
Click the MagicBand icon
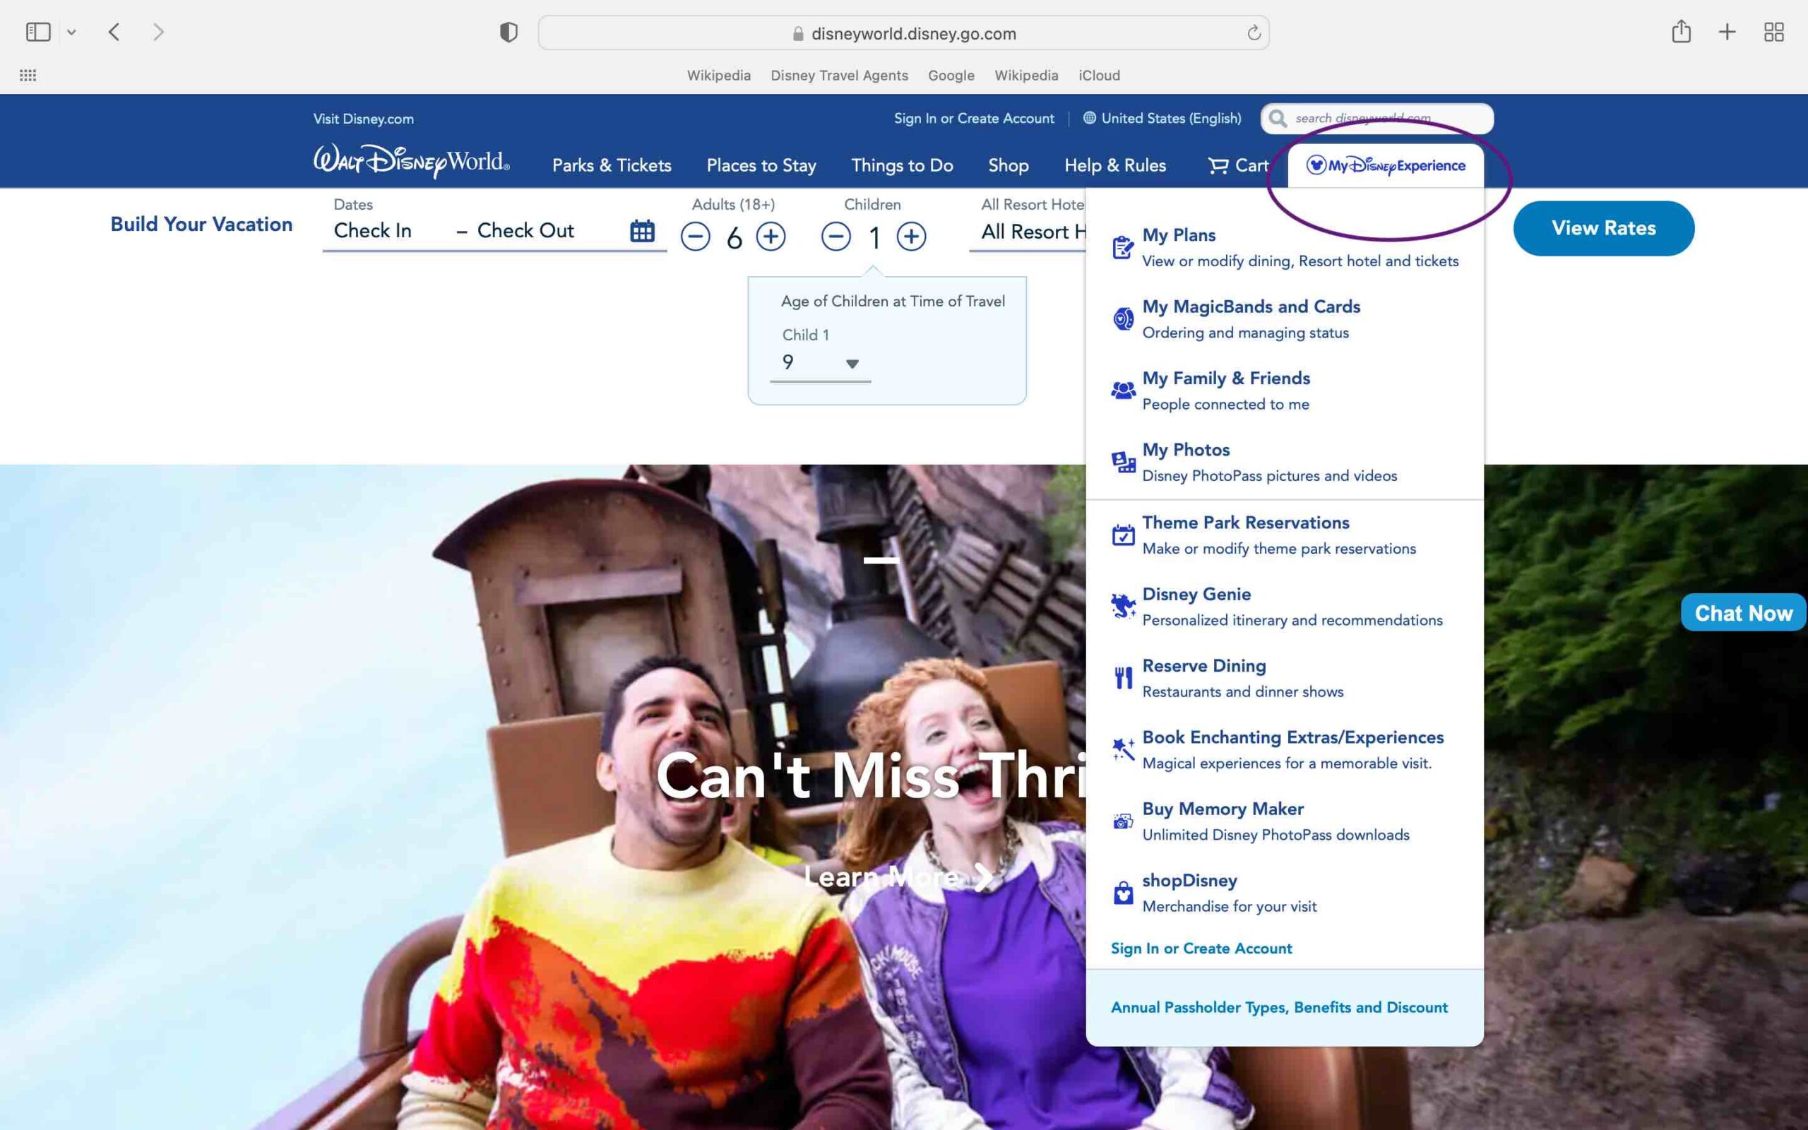(1123, 319)
